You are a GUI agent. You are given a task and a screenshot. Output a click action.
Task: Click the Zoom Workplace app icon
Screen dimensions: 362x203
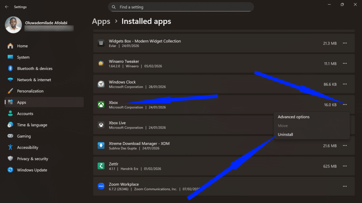tap(101, 186)
